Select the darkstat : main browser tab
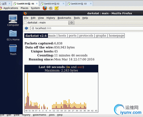 (x=46, y=23)
